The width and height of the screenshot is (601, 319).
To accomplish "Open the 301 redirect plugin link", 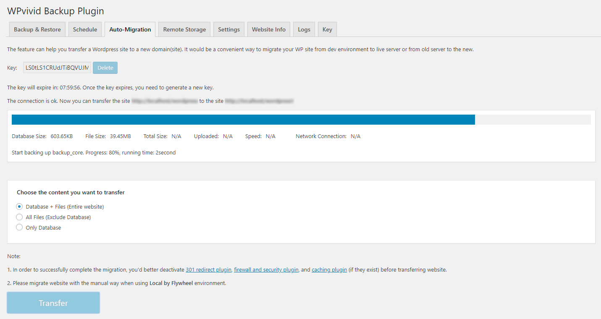I will point(208,269).
